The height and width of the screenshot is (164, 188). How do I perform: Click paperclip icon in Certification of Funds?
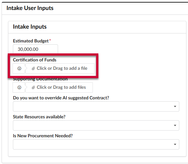(33, 68)
